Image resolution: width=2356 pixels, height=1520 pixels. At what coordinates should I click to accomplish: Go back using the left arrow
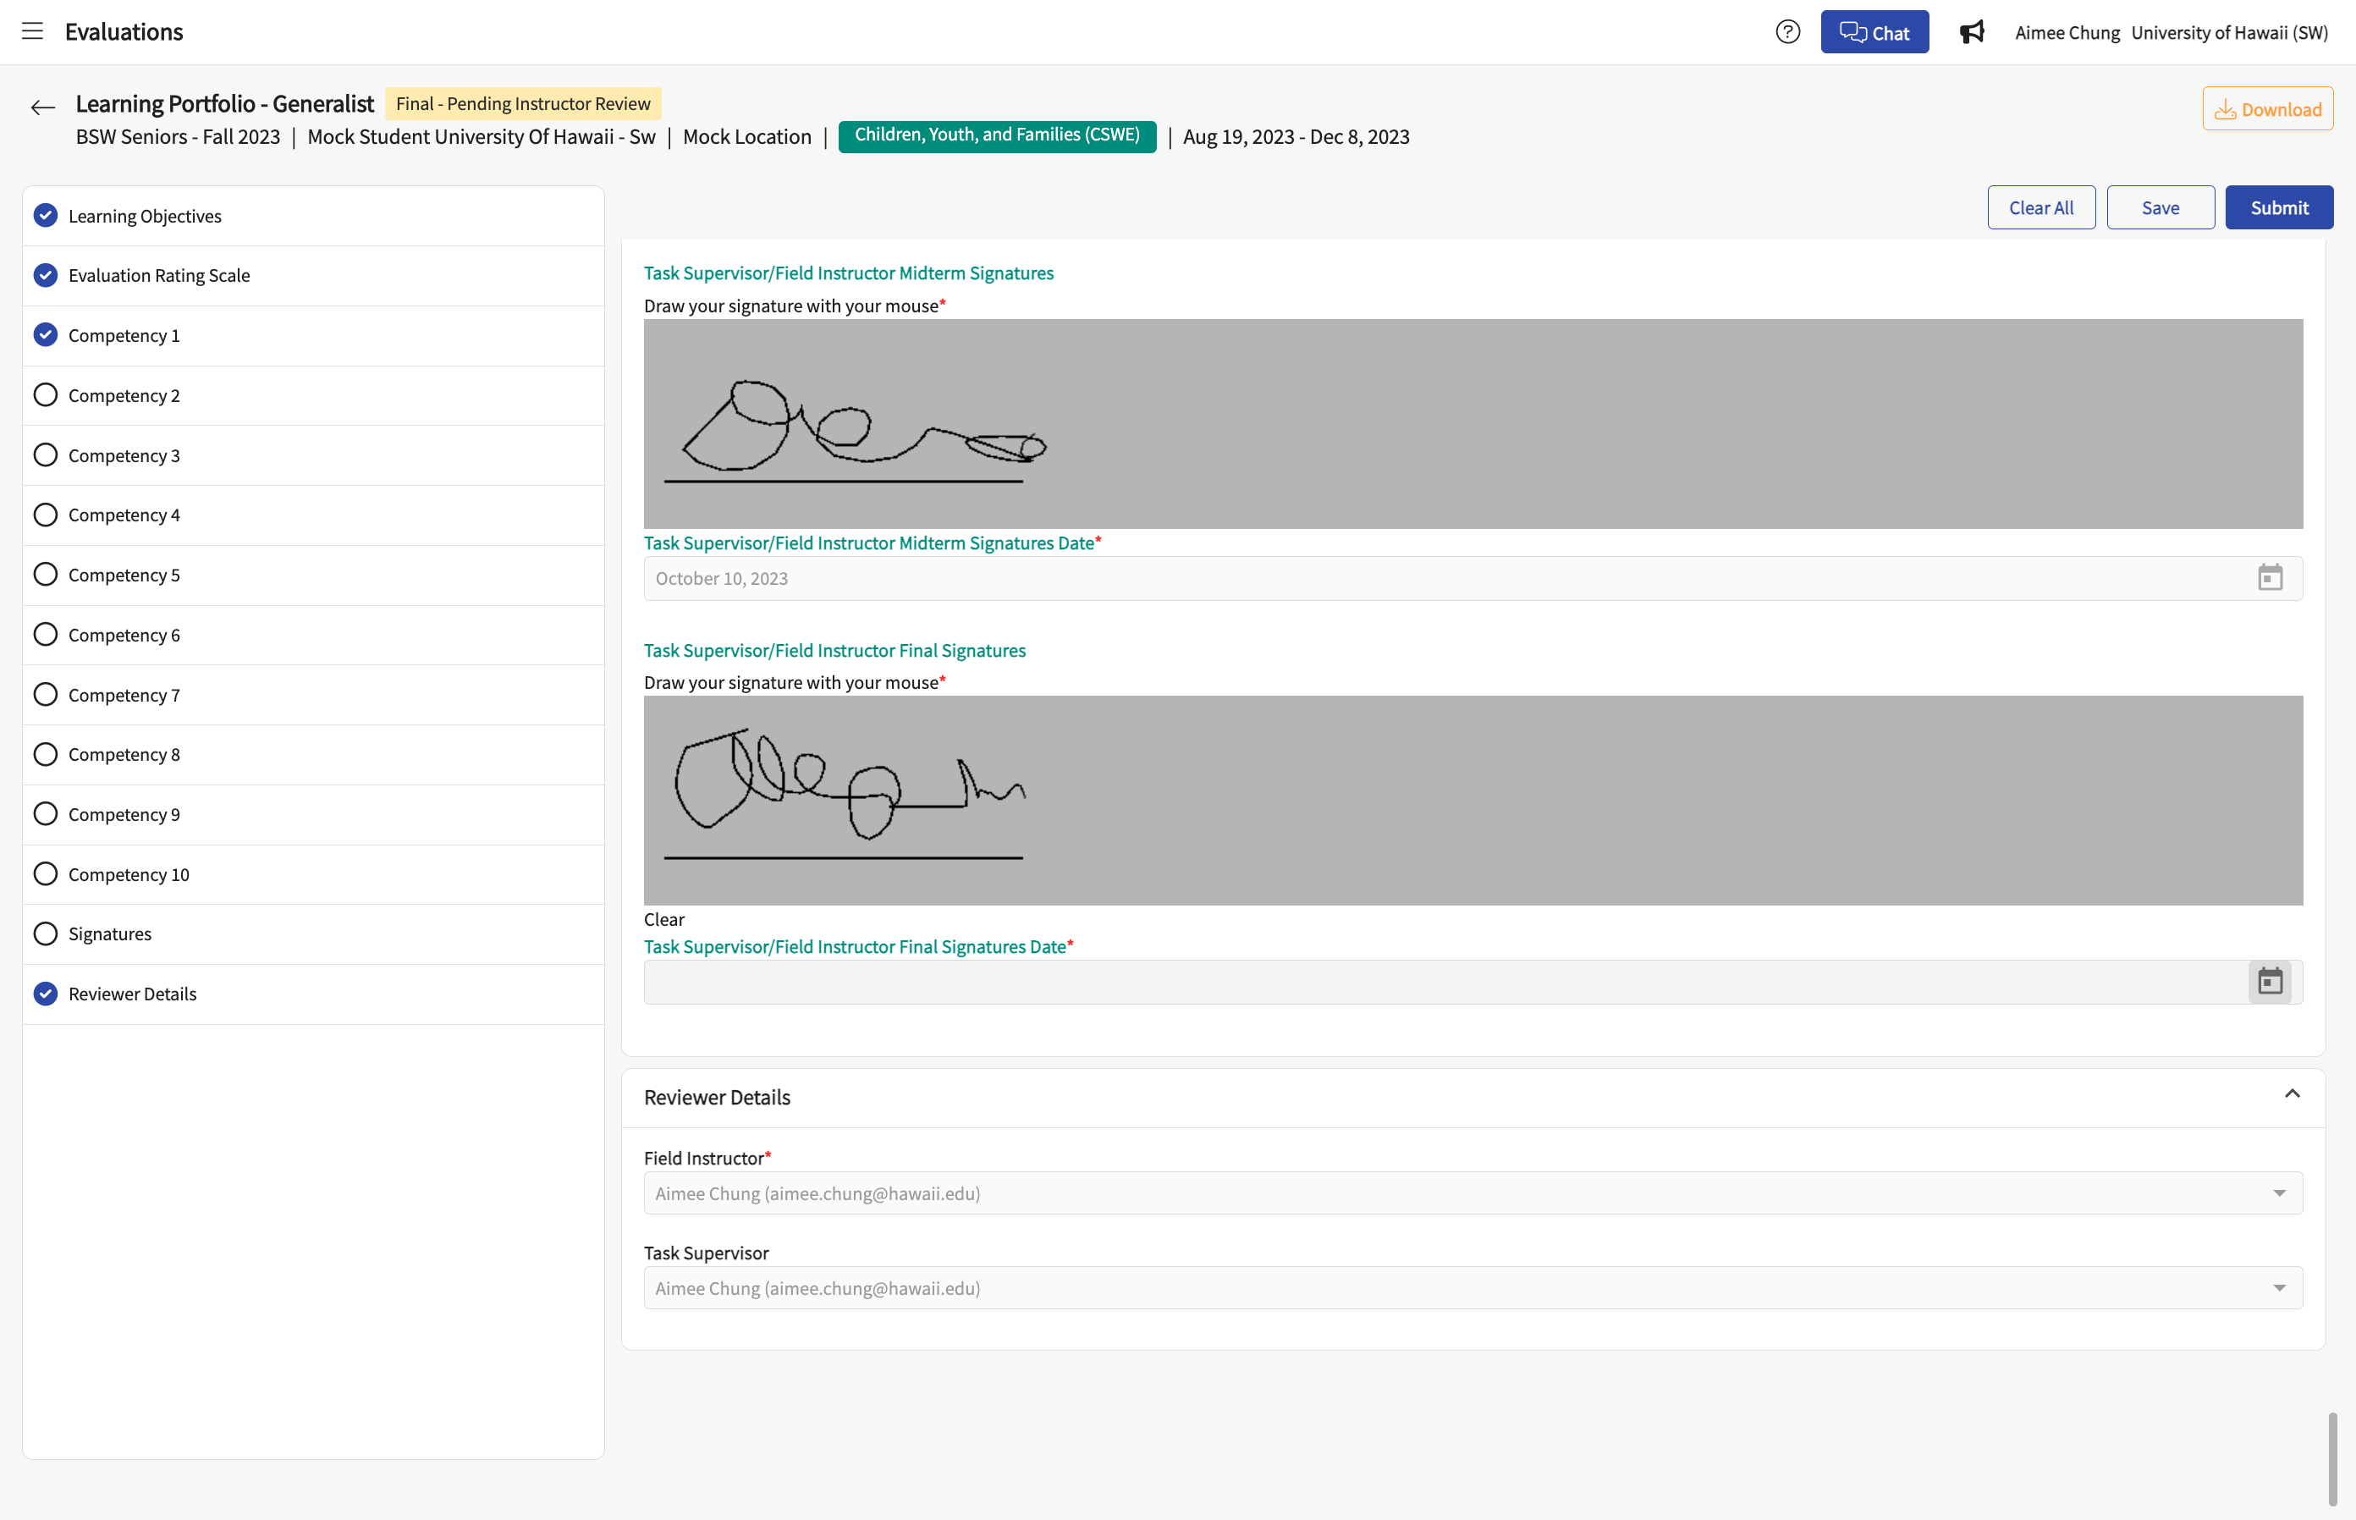[x=42, y=107]
